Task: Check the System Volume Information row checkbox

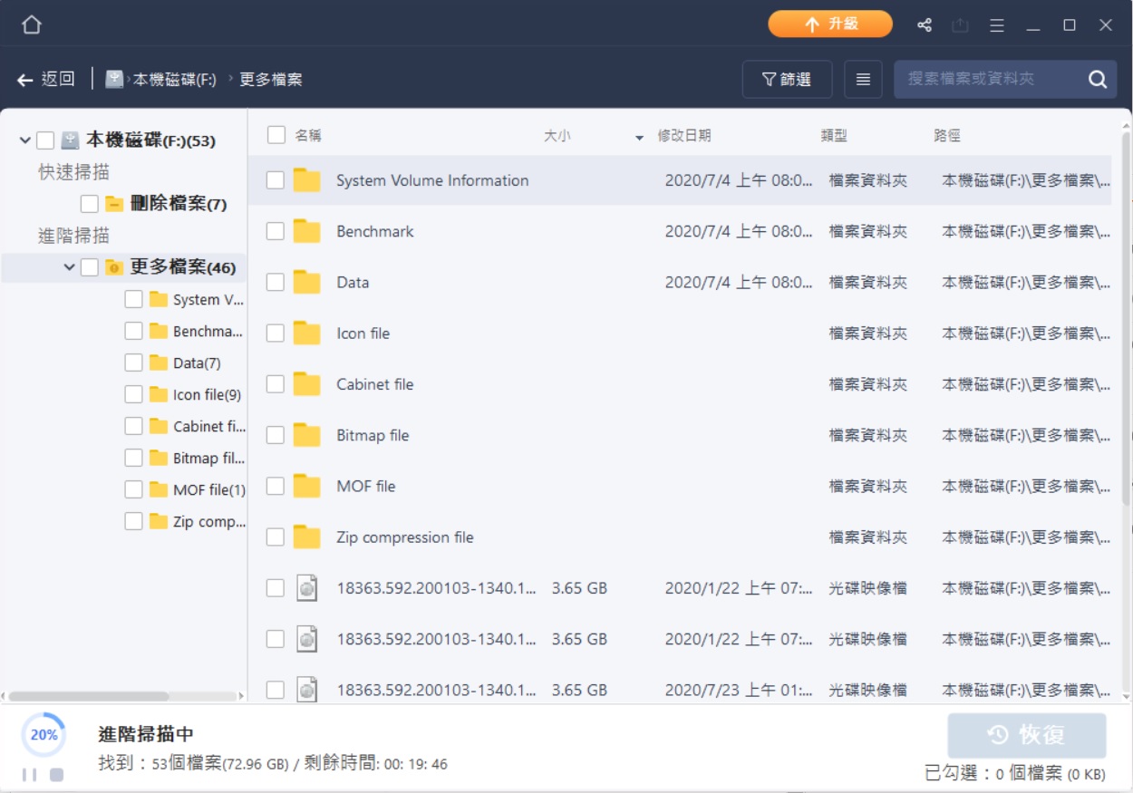Action: [x=275, y=180]
